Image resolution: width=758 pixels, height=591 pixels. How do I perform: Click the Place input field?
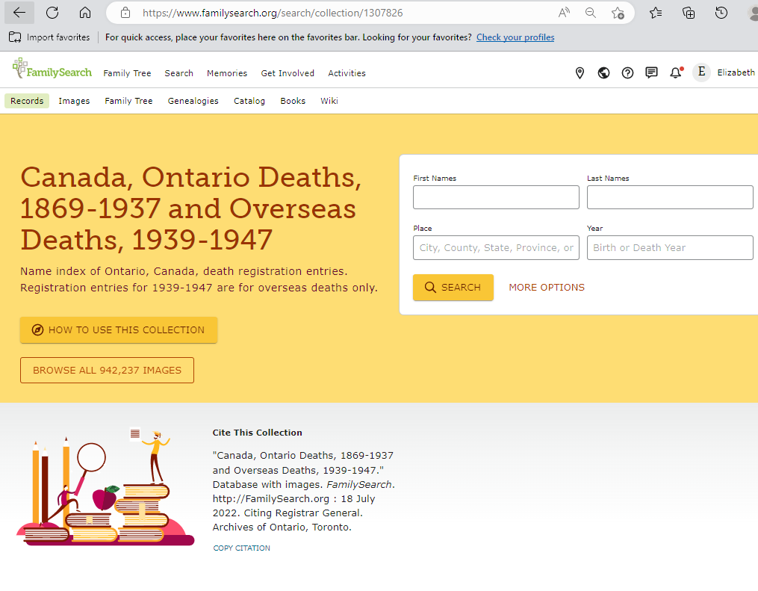[x=496, y=247]
